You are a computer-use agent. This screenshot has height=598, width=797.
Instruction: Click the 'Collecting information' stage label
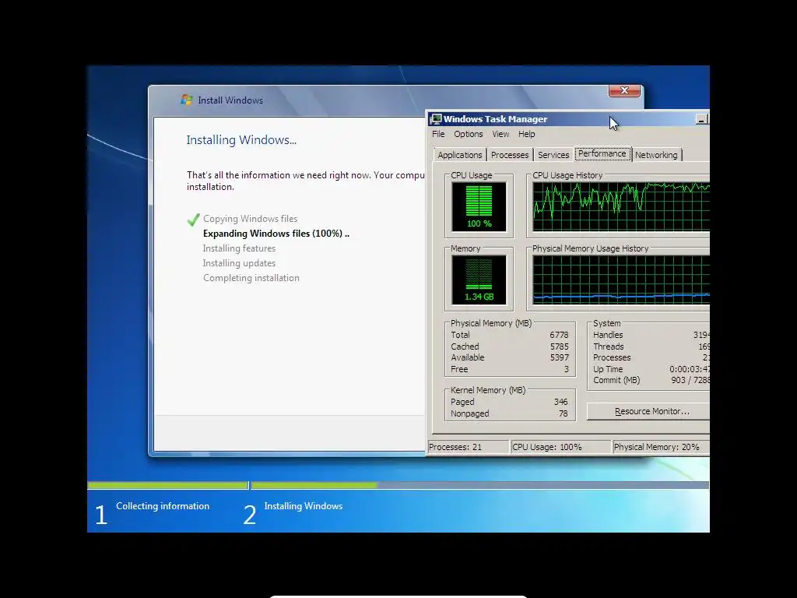163,506
